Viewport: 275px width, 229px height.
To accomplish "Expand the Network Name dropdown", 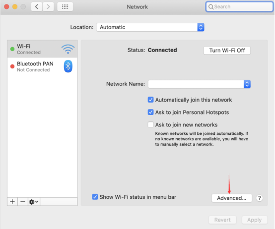I will 199,84.
